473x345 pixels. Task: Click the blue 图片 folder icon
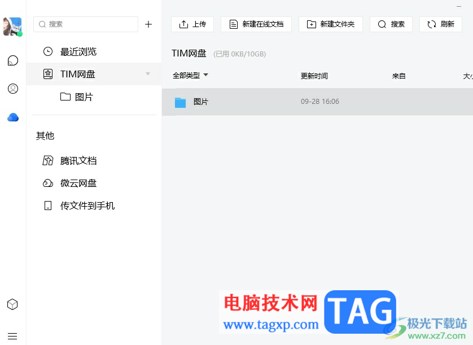click(181, 102)
